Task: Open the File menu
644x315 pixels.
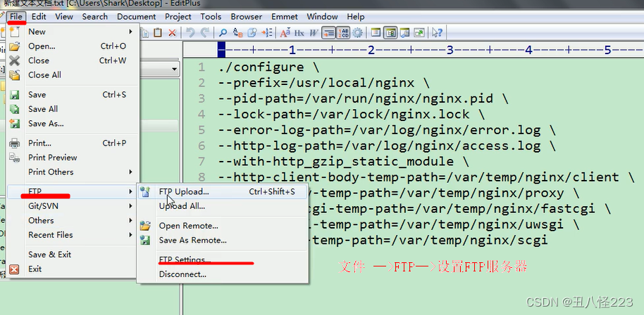Action: (16, 17)
